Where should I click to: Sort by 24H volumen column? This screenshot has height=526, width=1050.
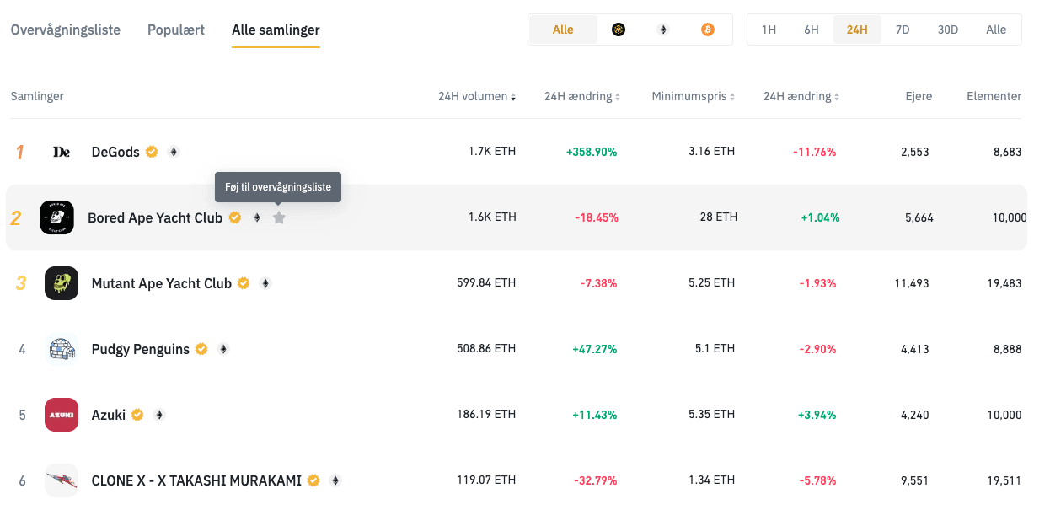coord(477,96)
